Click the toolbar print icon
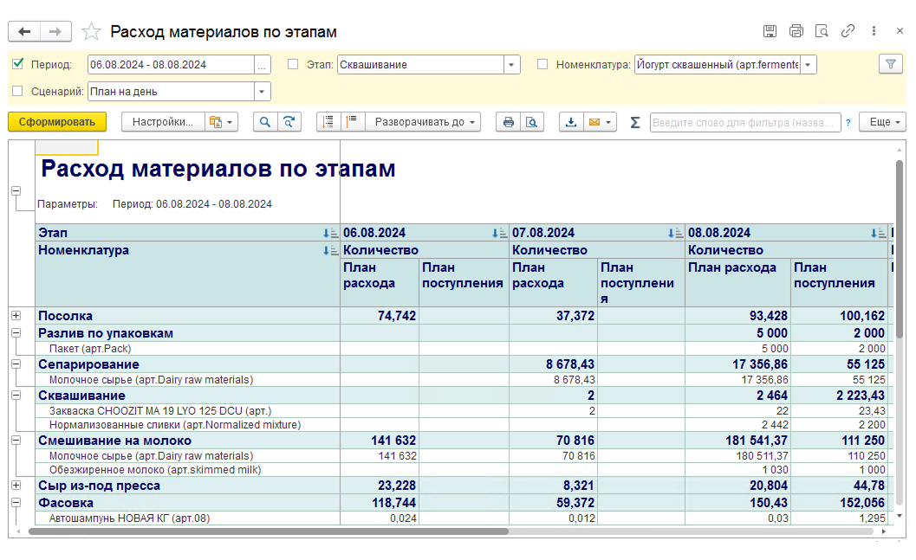916x560 pixels. [508, 122]
